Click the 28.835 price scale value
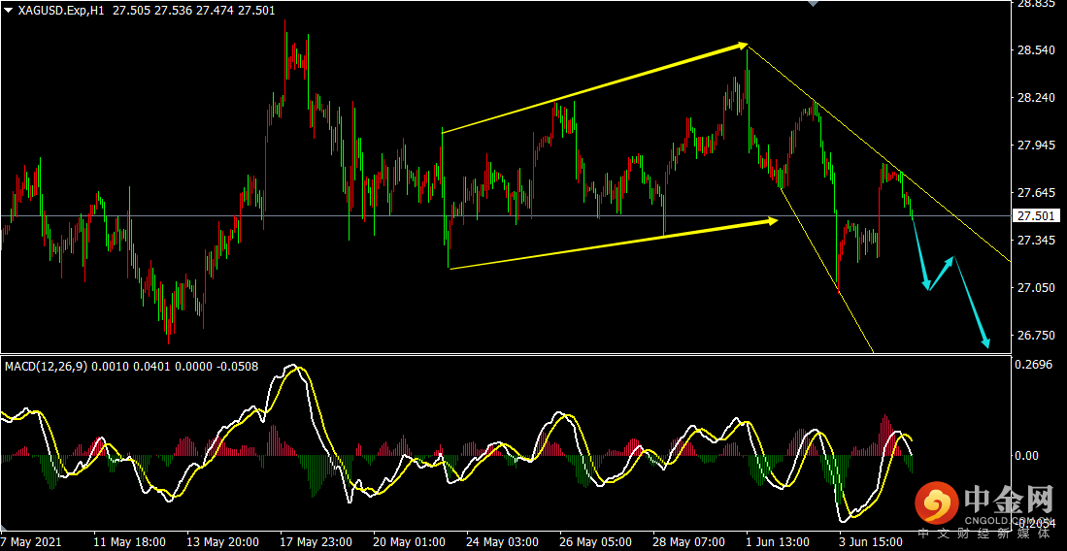This screenshot has width=1067, height=551. pos(1036,5)
